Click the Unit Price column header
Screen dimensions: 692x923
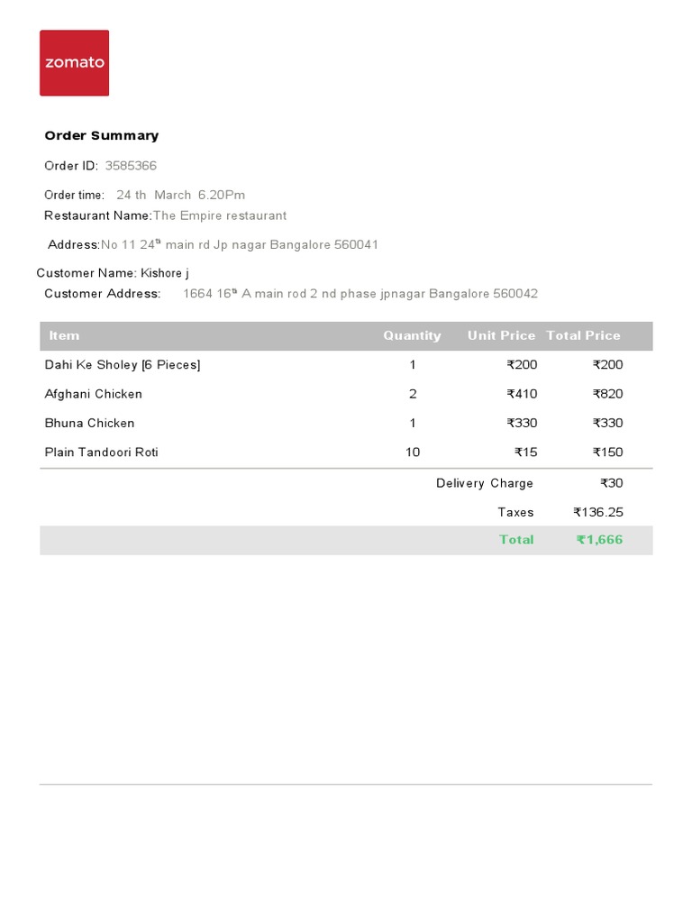501,335
